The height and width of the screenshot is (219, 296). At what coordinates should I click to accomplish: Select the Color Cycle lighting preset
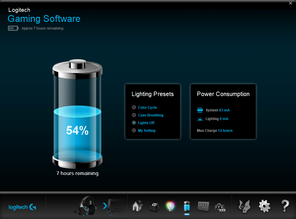[x=134, y=108]
